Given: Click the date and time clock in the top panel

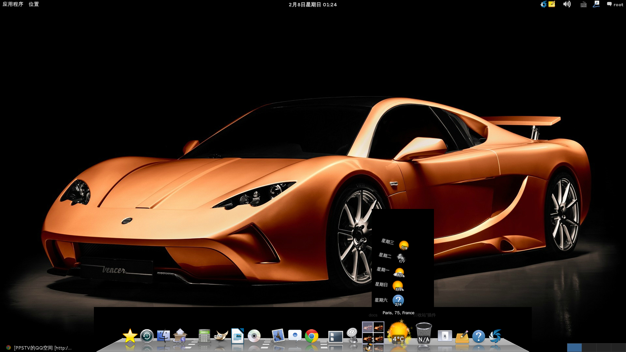Looking at the screenshot, I should pos(313,5).
